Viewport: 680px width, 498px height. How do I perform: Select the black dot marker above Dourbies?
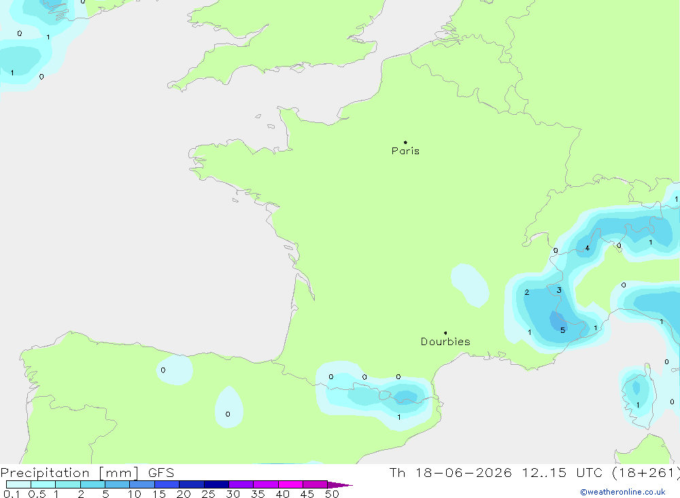pyautogui.click(x=445, y=333)
